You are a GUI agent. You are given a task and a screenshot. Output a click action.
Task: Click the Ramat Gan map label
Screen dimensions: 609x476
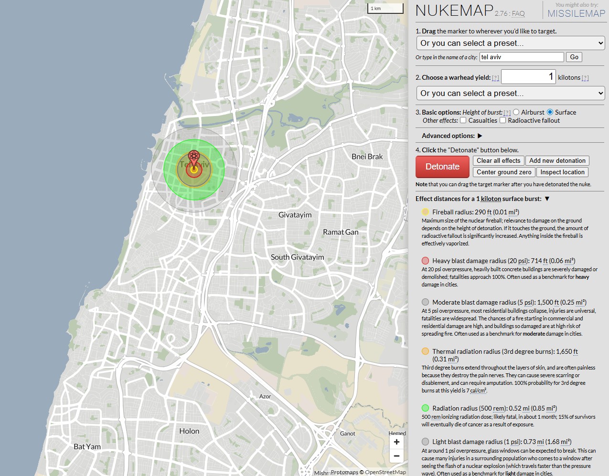coord(341,232)
